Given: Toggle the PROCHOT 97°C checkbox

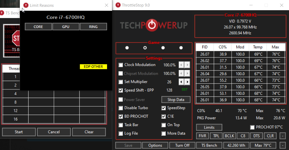Looking at the screenshot, I should click(252, 127).
